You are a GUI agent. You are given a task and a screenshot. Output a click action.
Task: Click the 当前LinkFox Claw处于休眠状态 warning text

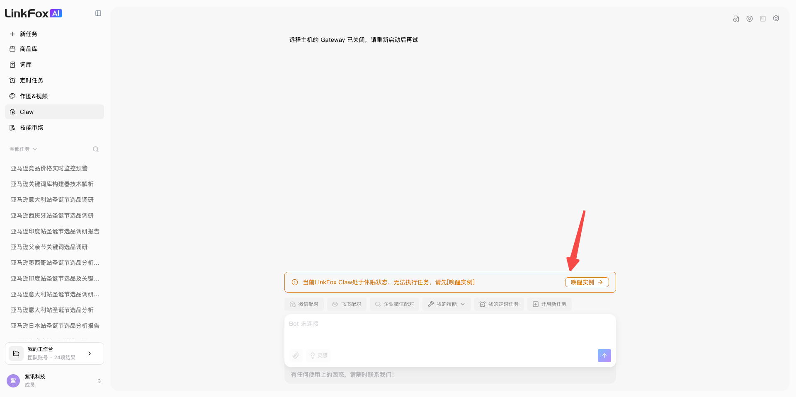coord(389,282)
